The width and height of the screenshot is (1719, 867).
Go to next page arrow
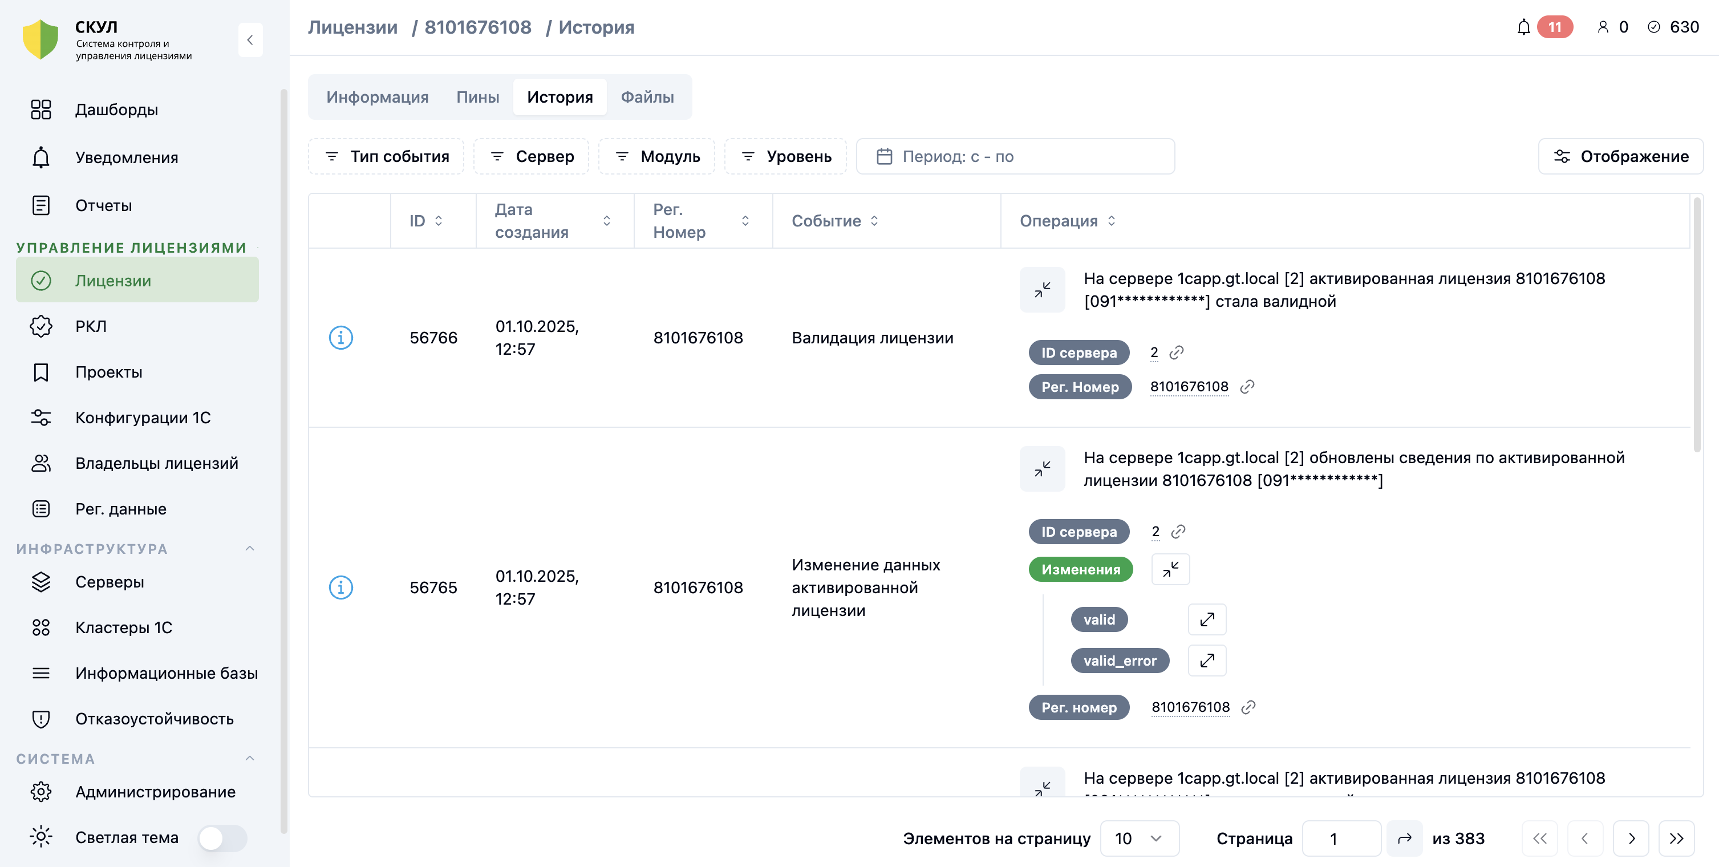point(1631,838)
